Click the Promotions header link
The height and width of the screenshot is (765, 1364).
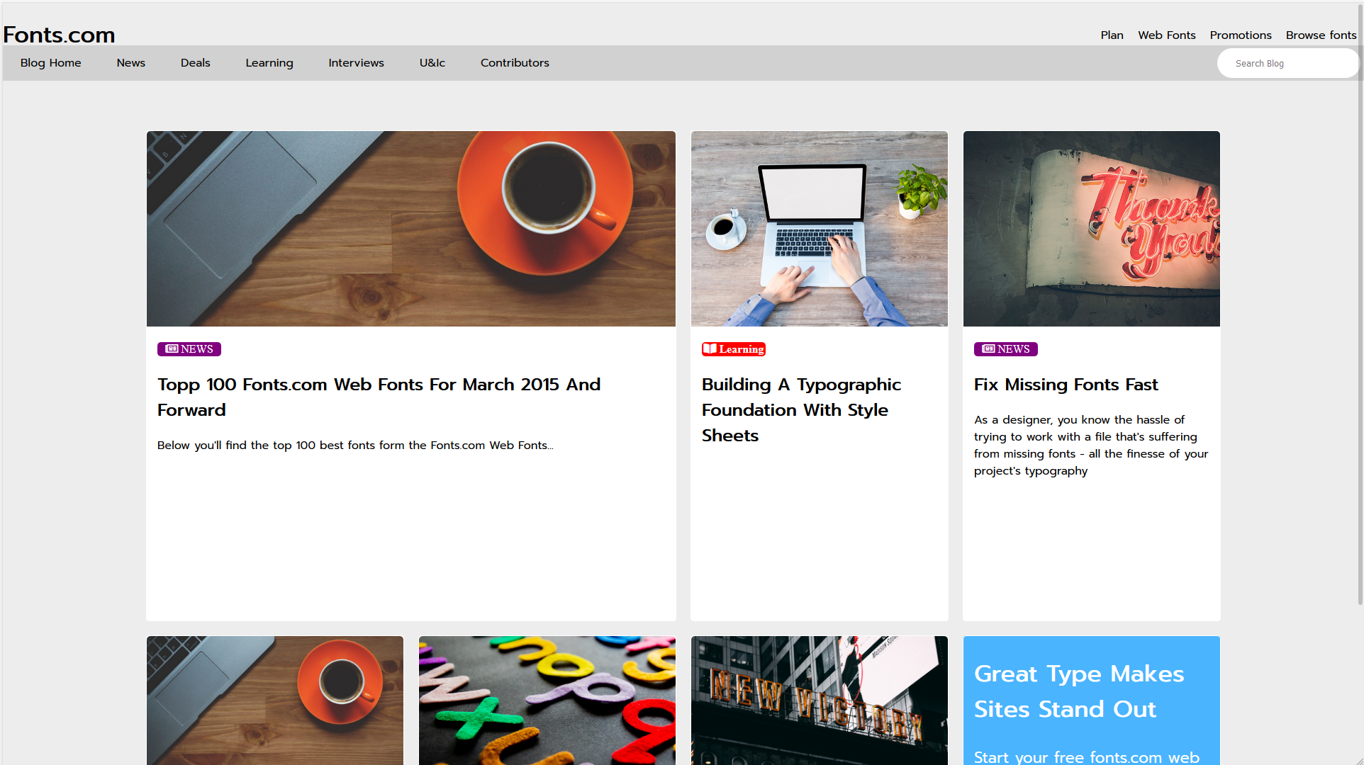tap(1240, 35)
